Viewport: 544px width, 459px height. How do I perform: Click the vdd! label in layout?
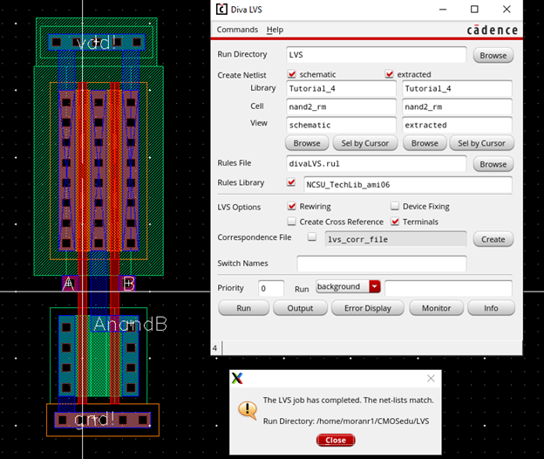(96, 42)
